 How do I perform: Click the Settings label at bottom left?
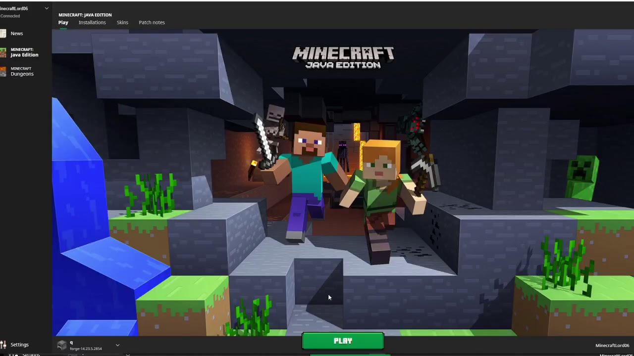tap(20, 345)
